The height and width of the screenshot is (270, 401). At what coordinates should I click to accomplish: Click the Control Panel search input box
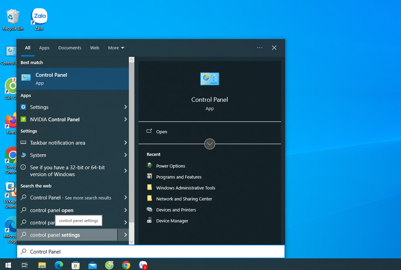coord(151,251)
